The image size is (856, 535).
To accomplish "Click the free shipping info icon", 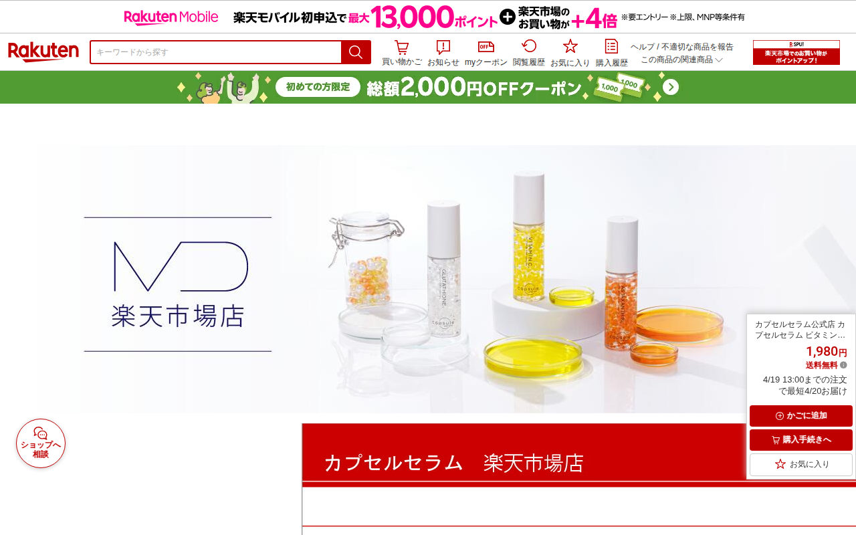I will pos(843,365).
